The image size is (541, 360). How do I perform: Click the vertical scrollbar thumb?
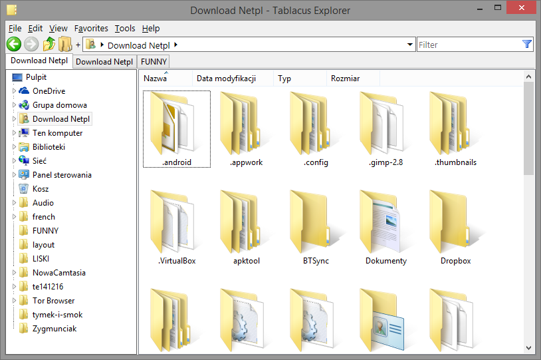[528, 128]
